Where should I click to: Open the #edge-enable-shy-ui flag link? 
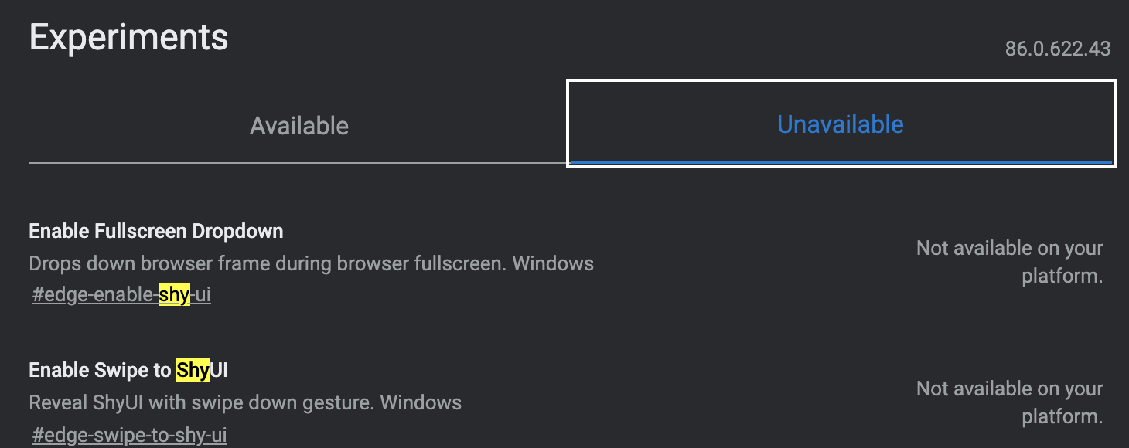point(121,295)
